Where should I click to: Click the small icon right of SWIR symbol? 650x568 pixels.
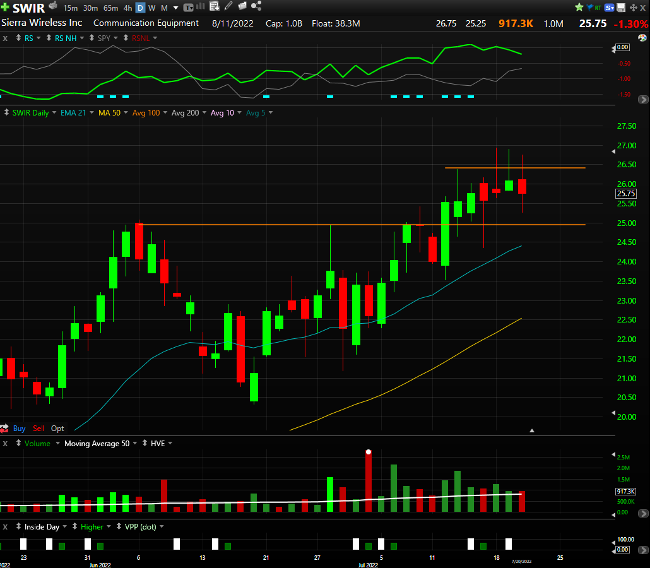coord(53,6)
